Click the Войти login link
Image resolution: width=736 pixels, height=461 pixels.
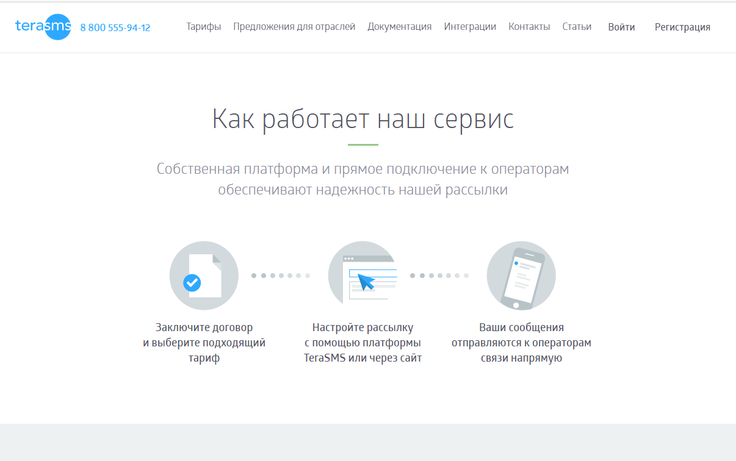tap(621, 27)
